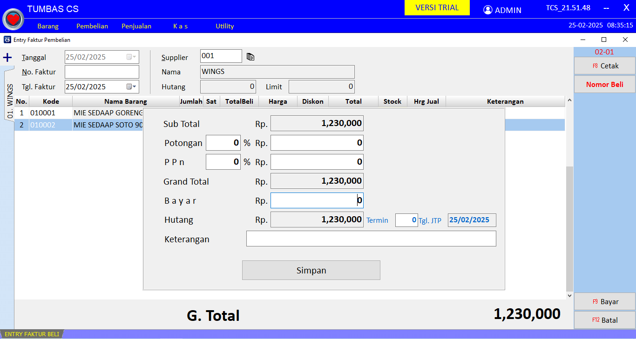The height and width of the screenshot is (339, 636).
Task: Click the Tgl. JTP date field
Action: (x=472, y=220)
